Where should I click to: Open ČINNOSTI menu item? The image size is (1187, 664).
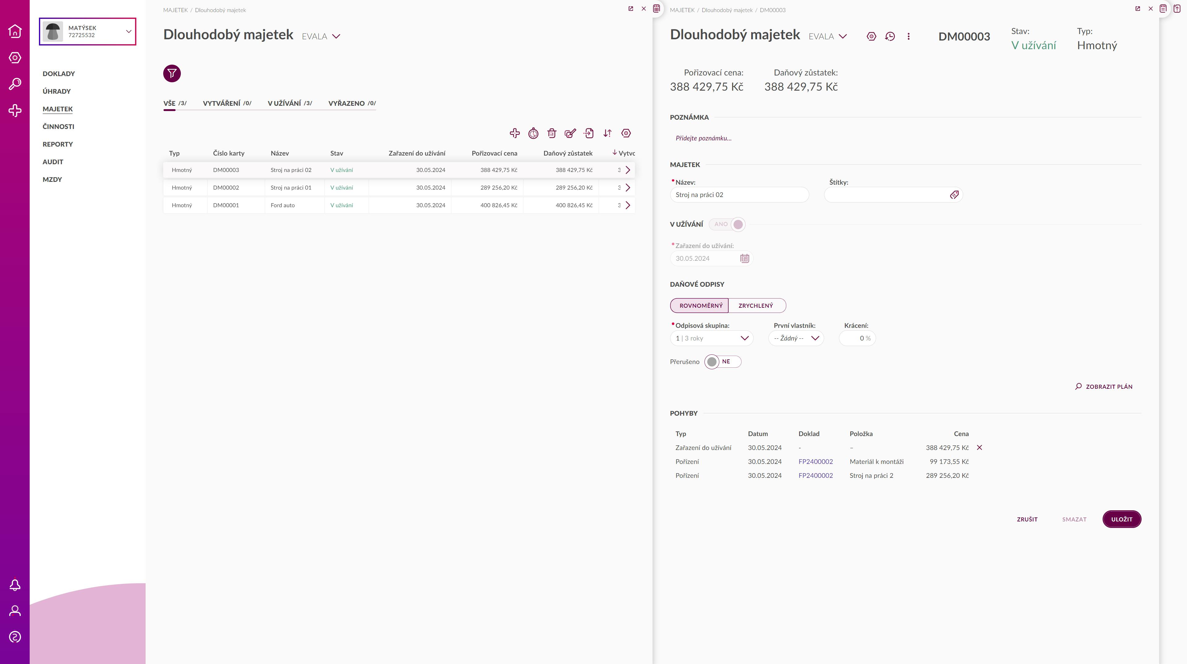click(58, 126)
